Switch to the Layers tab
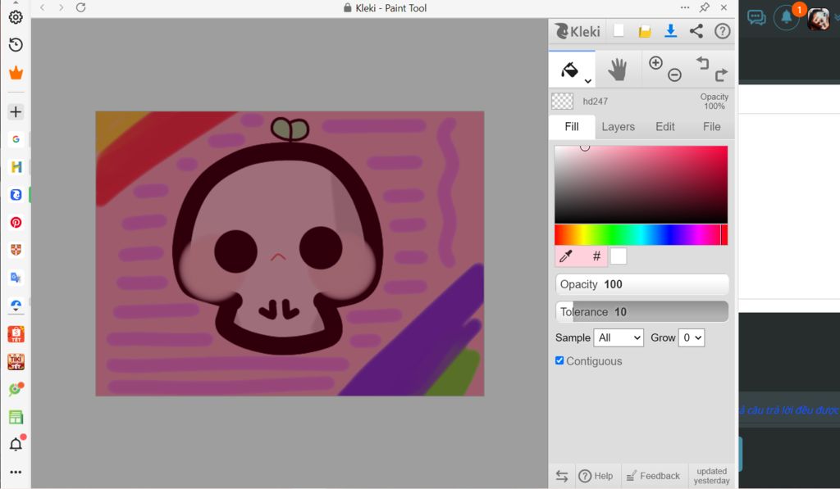 click(x=619, y=127)
